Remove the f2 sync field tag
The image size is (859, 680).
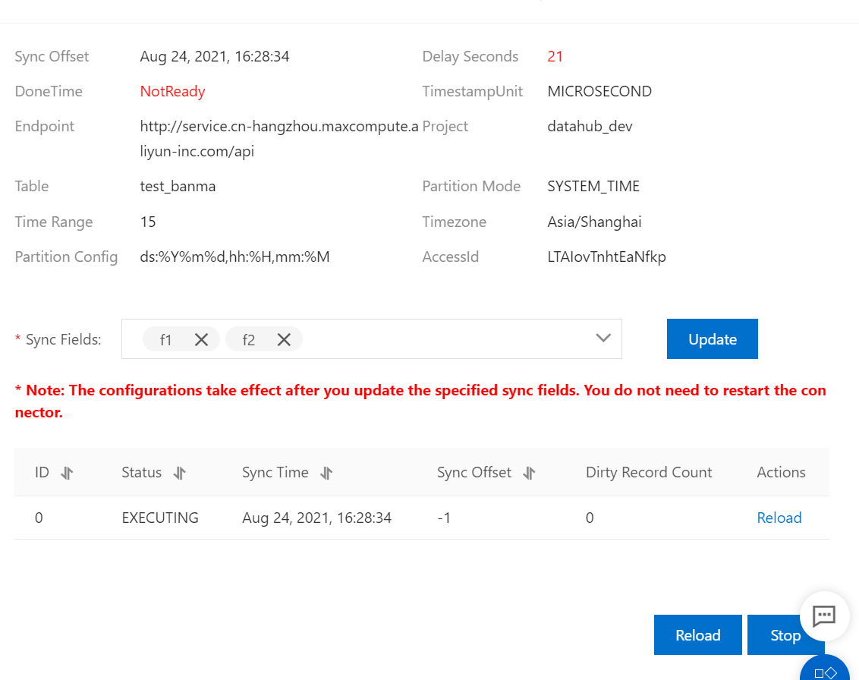click(284, 340)
